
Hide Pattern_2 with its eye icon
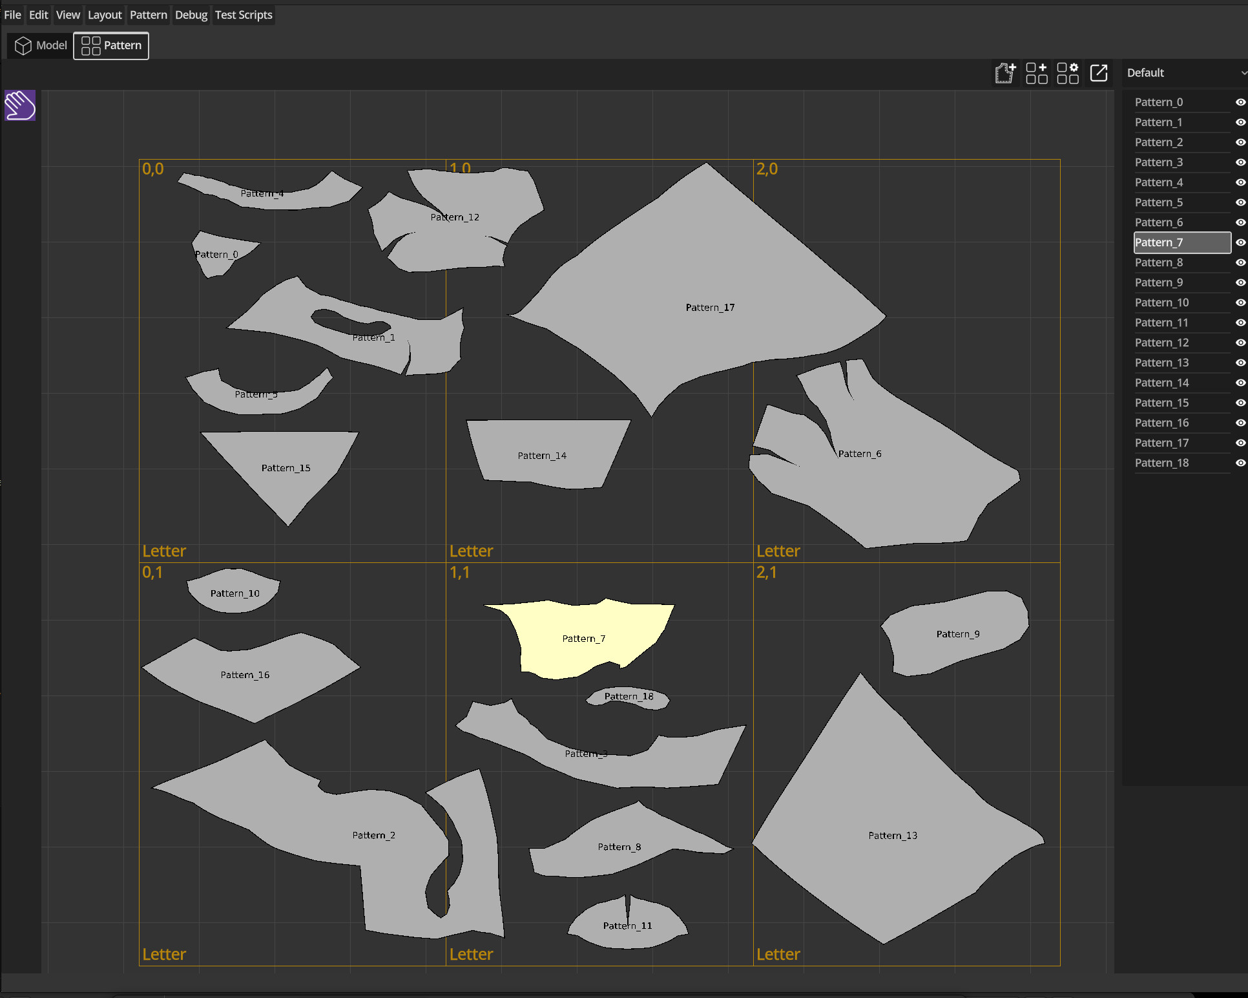click(1240, 142)
